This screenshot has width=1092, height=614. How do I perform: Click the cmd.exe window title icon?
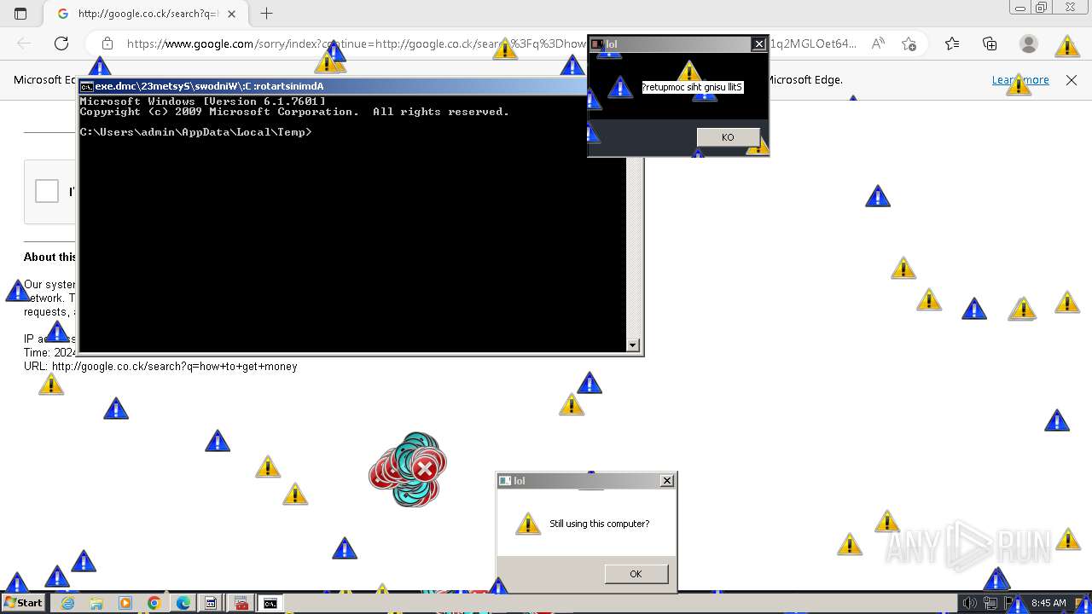click(86, 86)
